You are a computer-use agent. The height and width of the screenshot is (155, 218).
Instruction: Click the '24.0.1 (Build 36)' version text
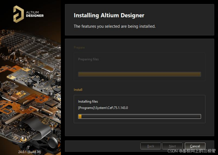pyautogui.click(x=30, y=152)
